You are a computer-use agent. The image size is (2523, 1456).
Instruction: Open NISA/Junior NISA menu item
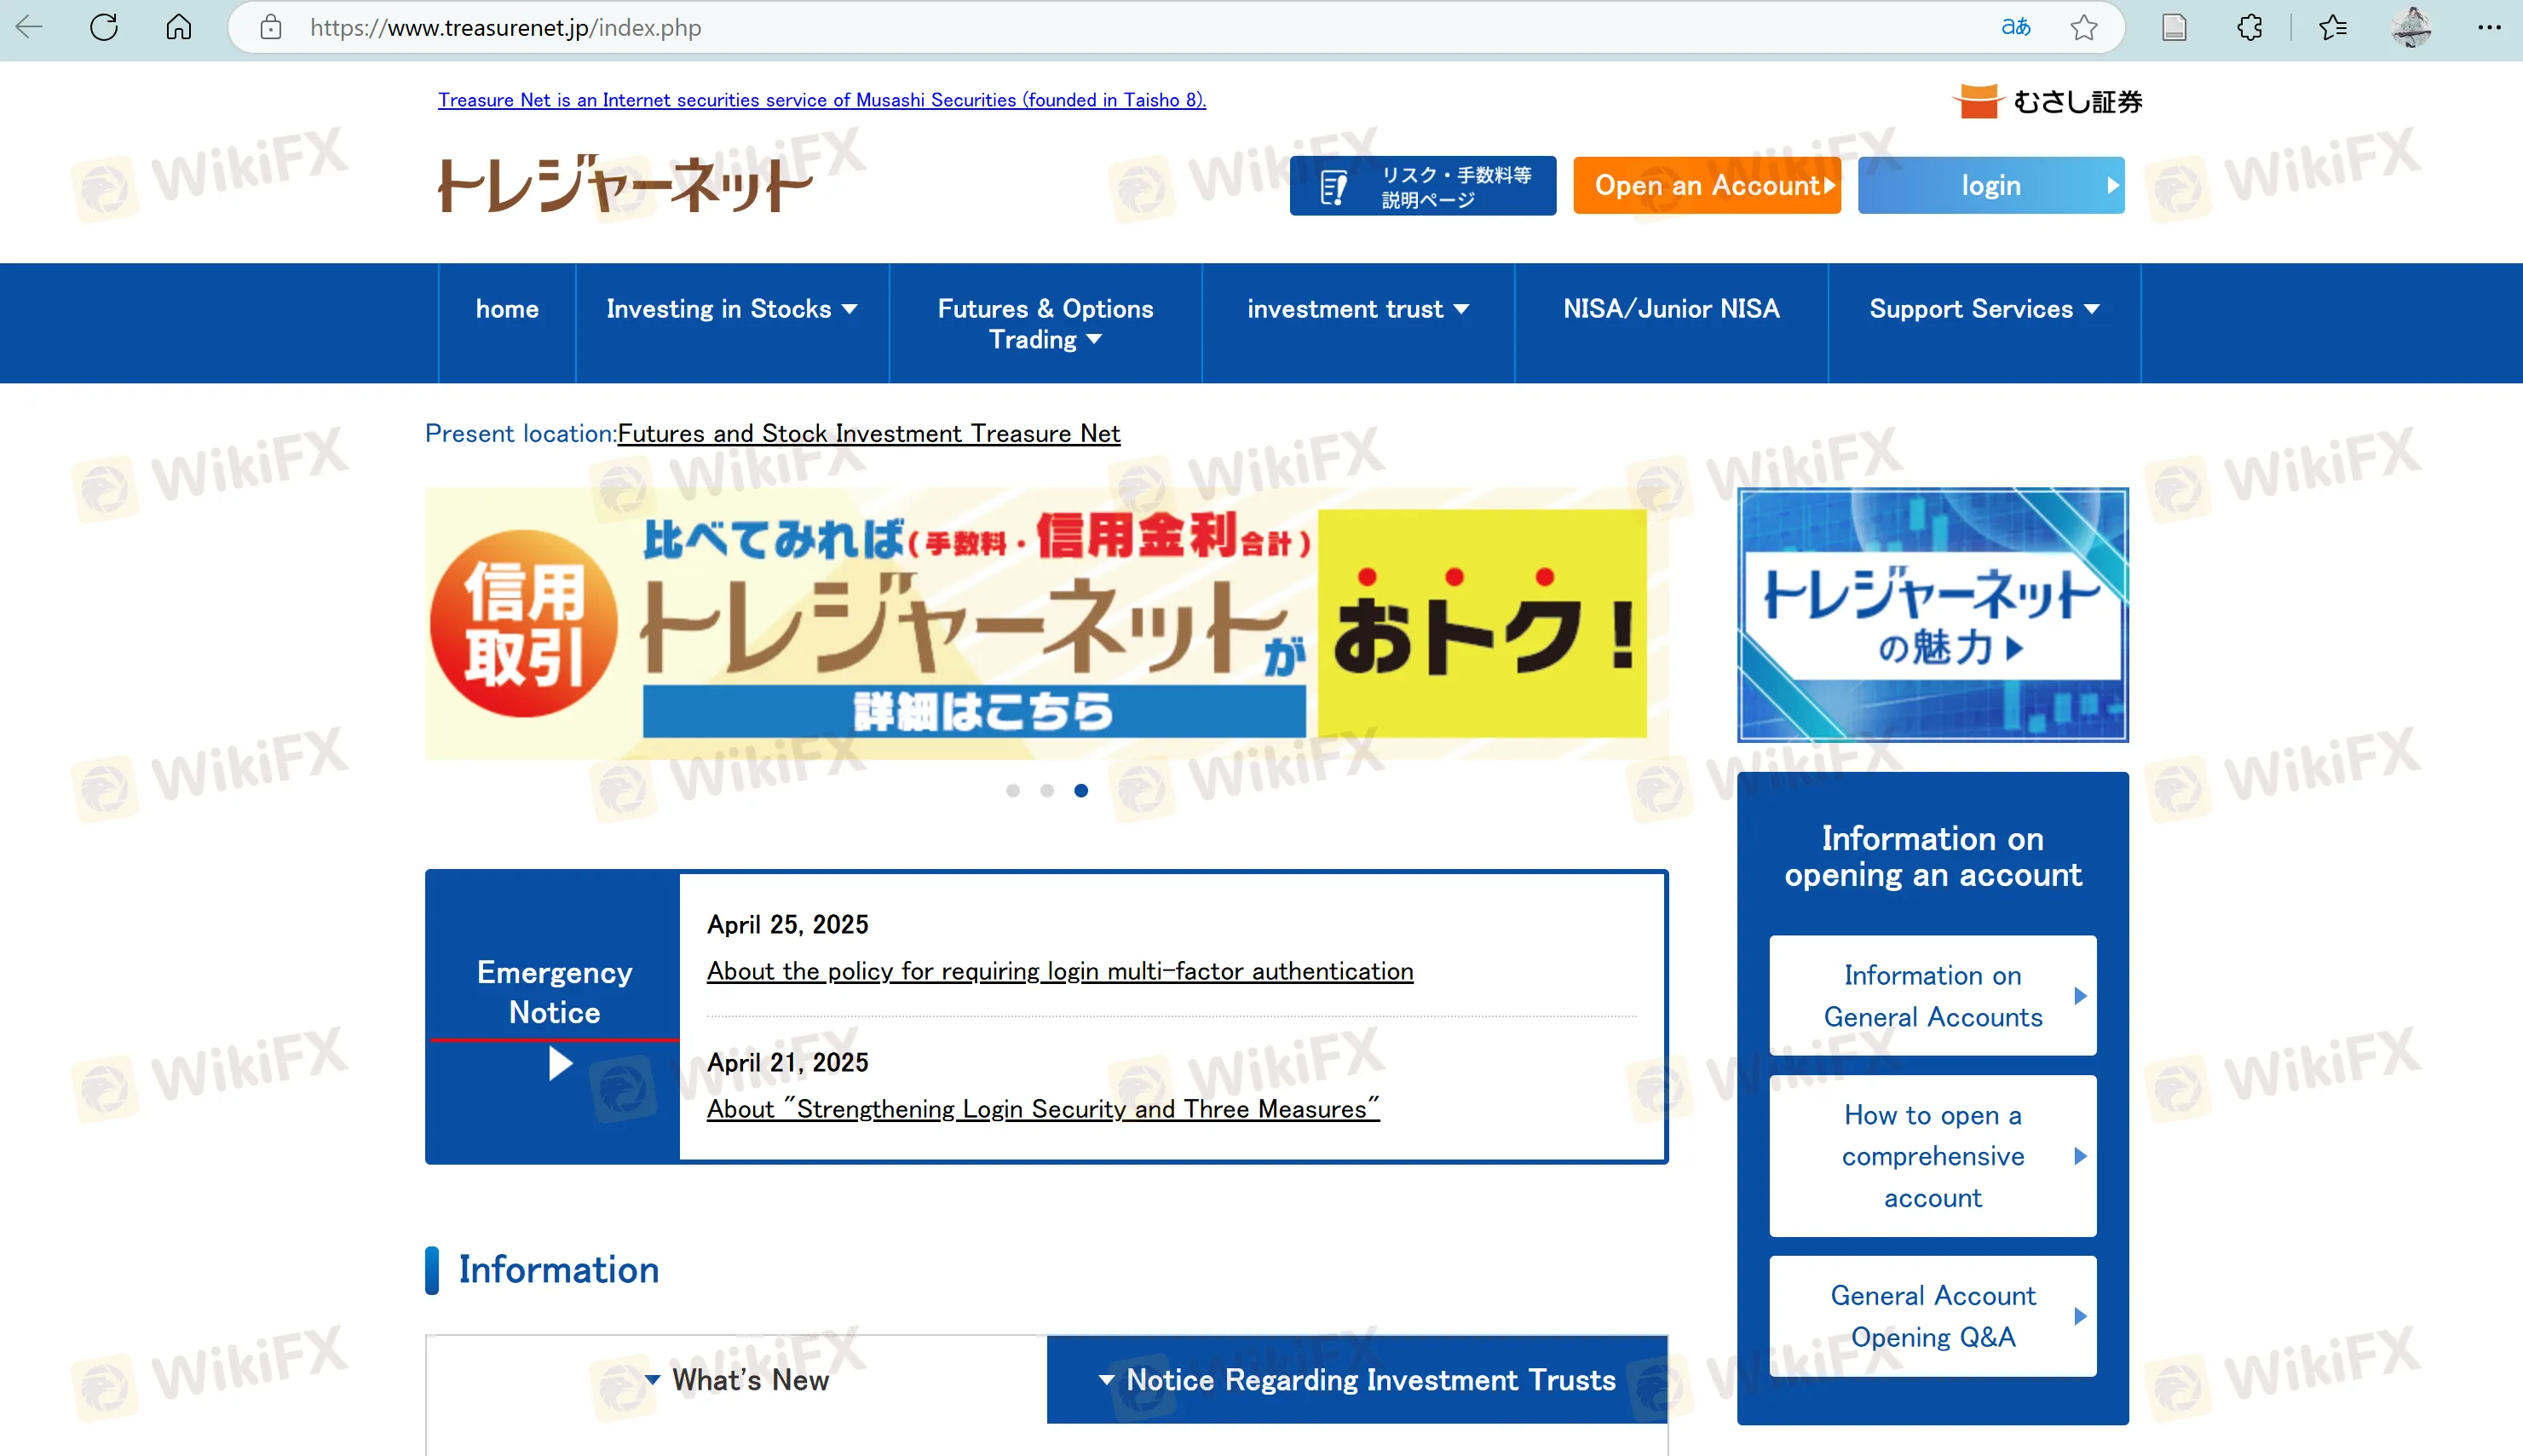point(1671,309)
